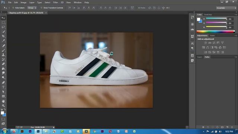Open the Paths panel options menu
238x134 pixels.
(236, 57)
